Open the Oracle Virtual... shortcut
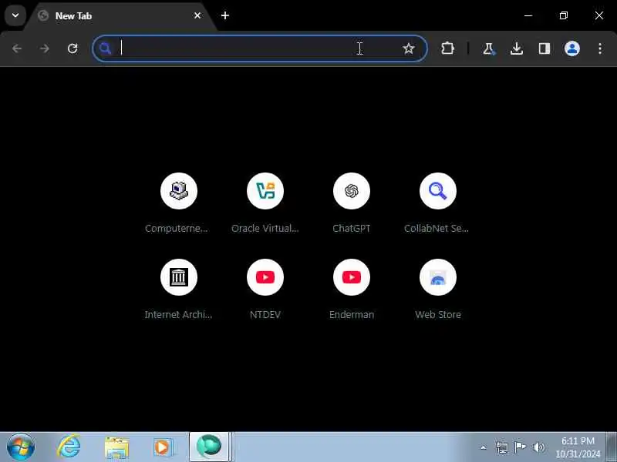Viewport: 617px width, 462px height. point(265,204)
